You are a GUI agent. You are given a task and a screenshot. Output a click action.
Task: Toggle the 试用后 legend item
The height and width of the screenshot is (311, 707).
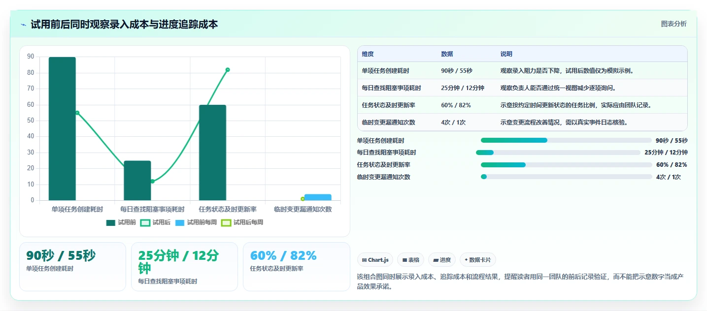pos(156,222)
